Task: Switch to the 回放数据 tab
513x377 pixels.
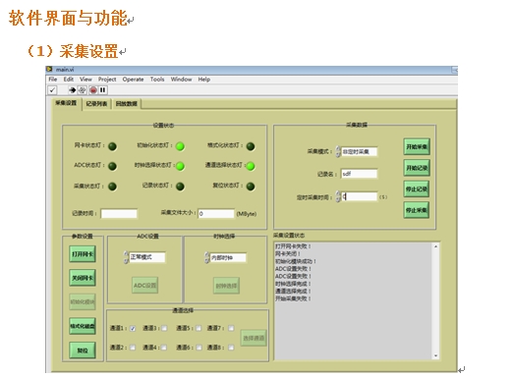Action: 127,104
